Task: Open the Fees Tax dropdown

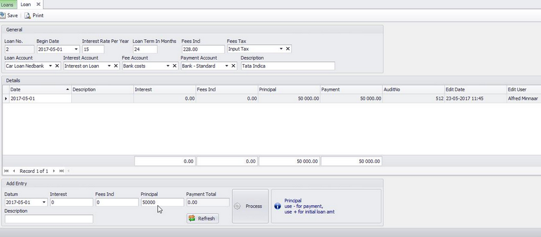Action: coord(281,49)
